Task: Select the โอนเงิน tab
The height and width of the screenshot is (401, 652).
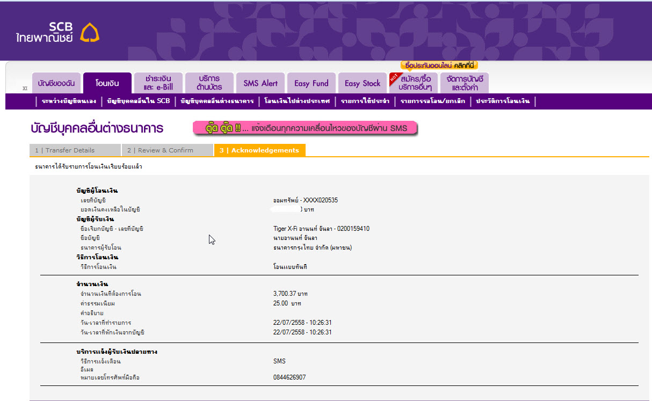Action: click(107, 83)
